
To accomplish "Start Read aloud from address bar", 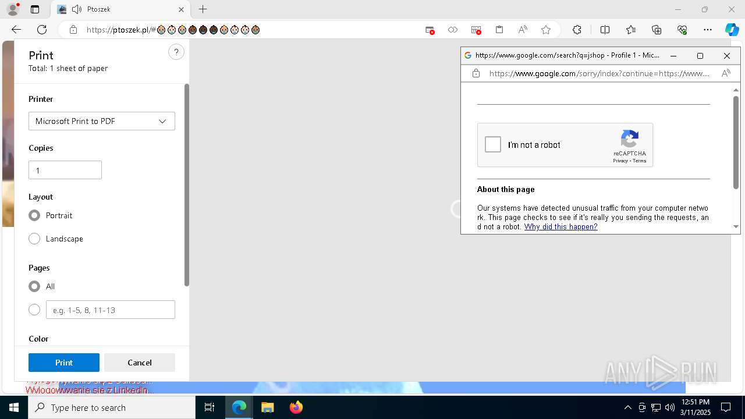I will click(523, 30).
